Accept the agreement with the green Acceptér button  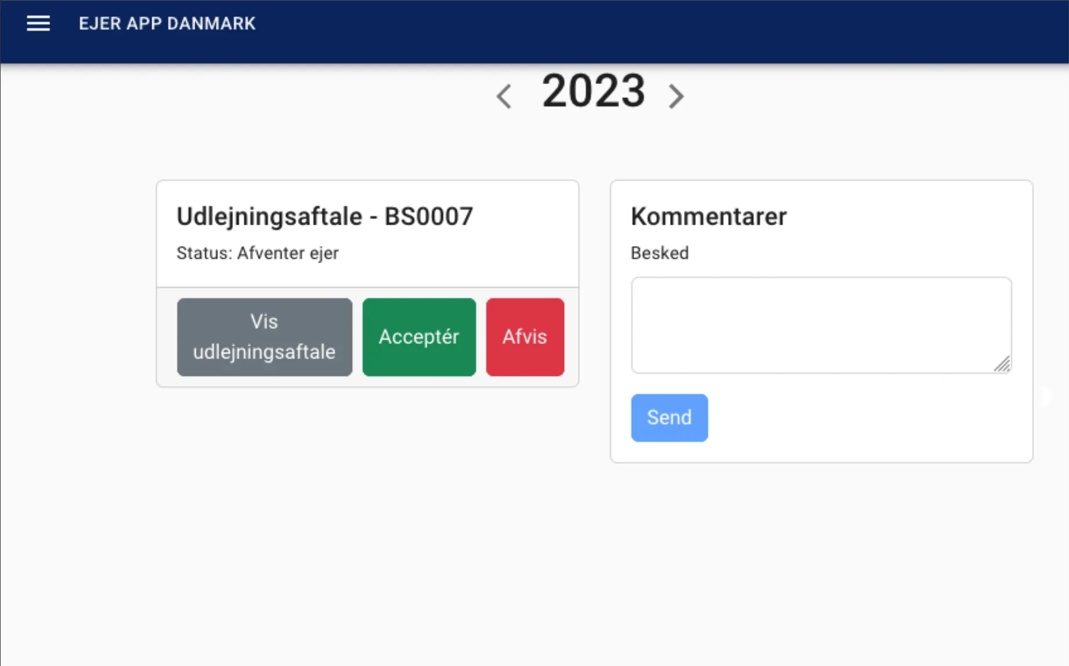[419, 336]
